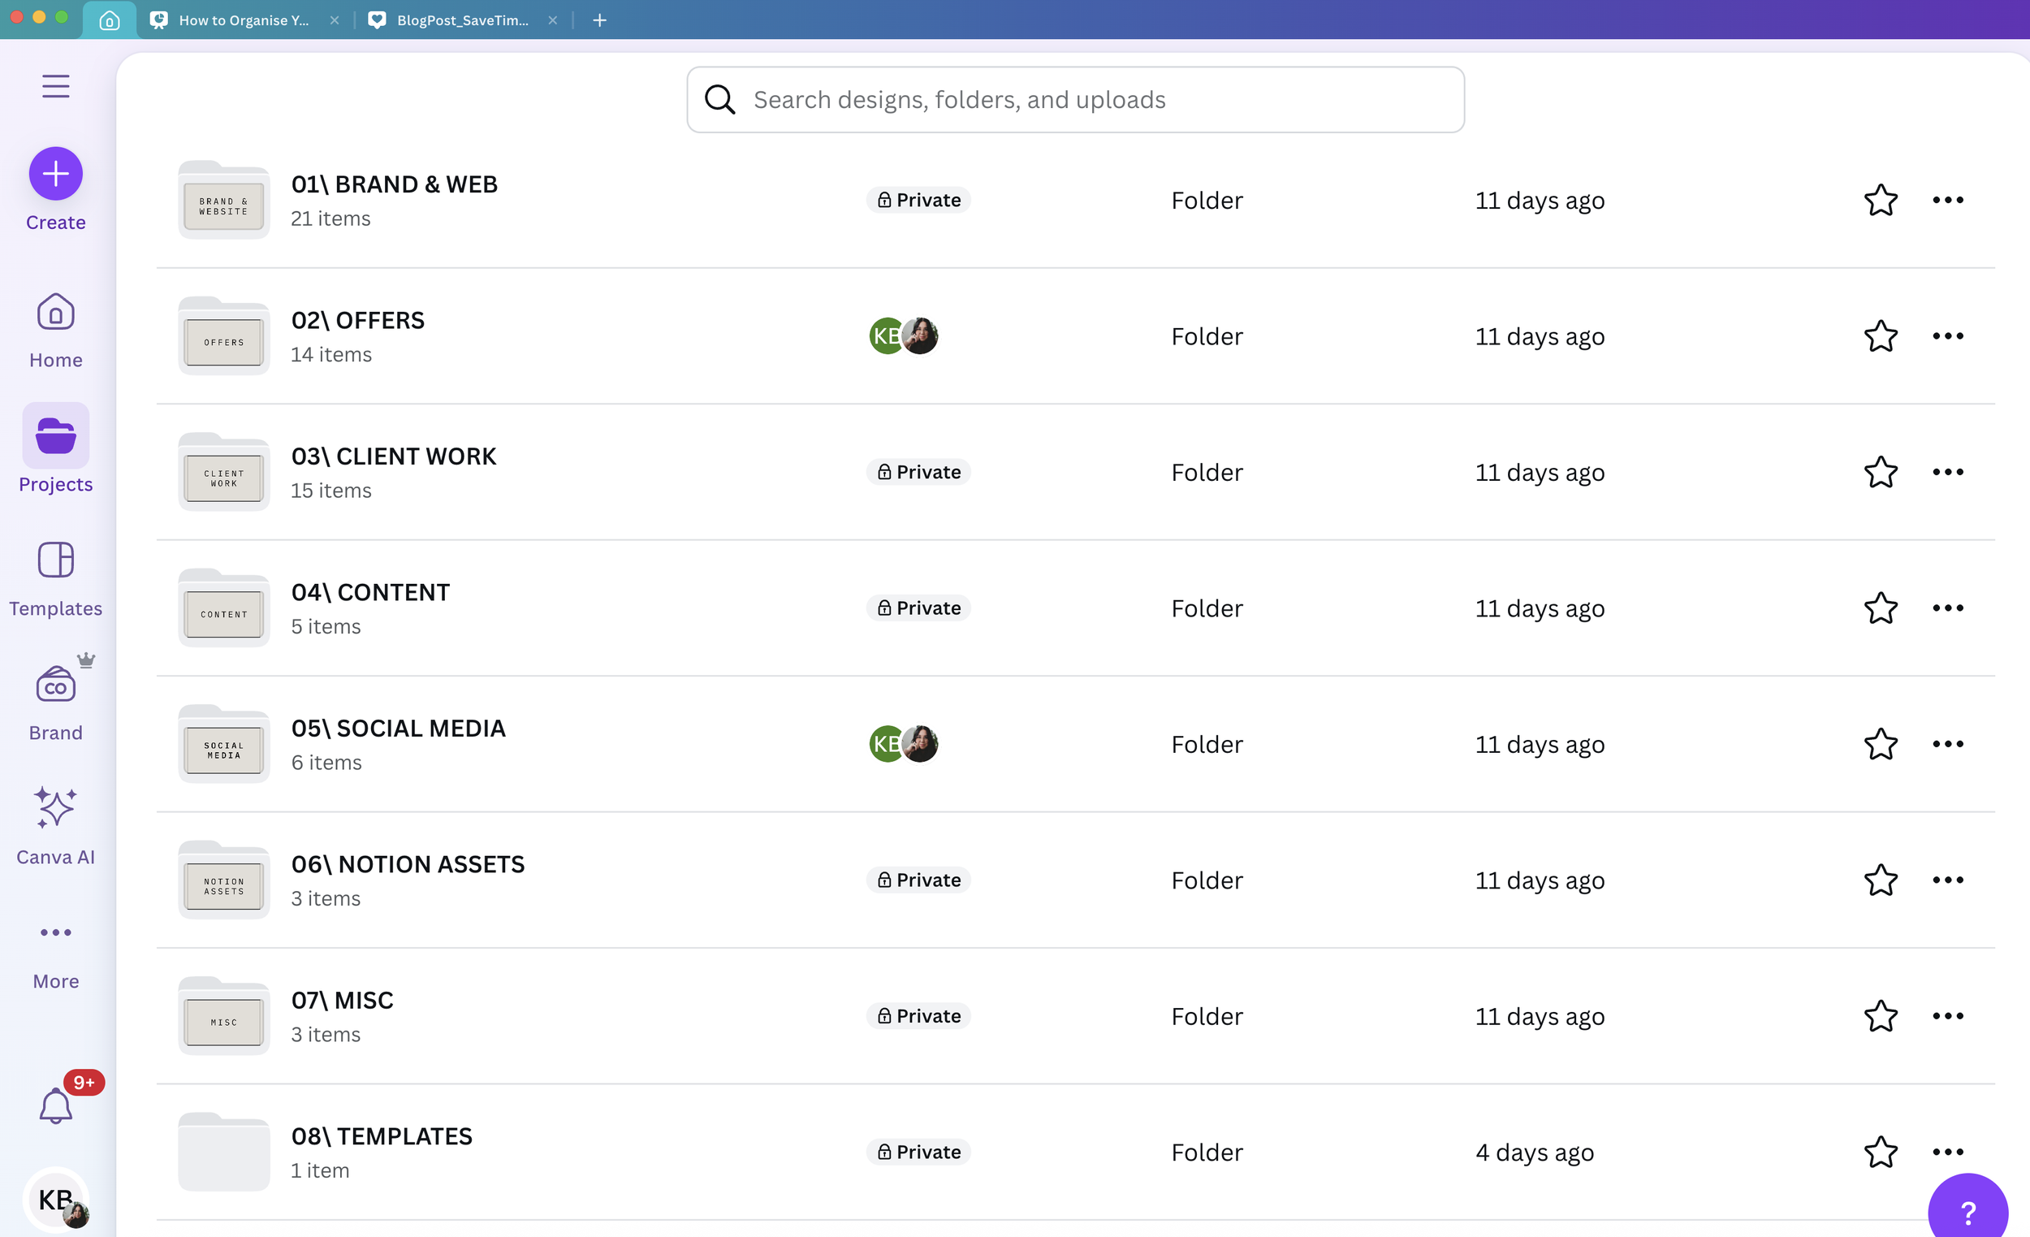
Task: Star the 01\ BRAND & WEB folder
Action: pos(1881,201)
